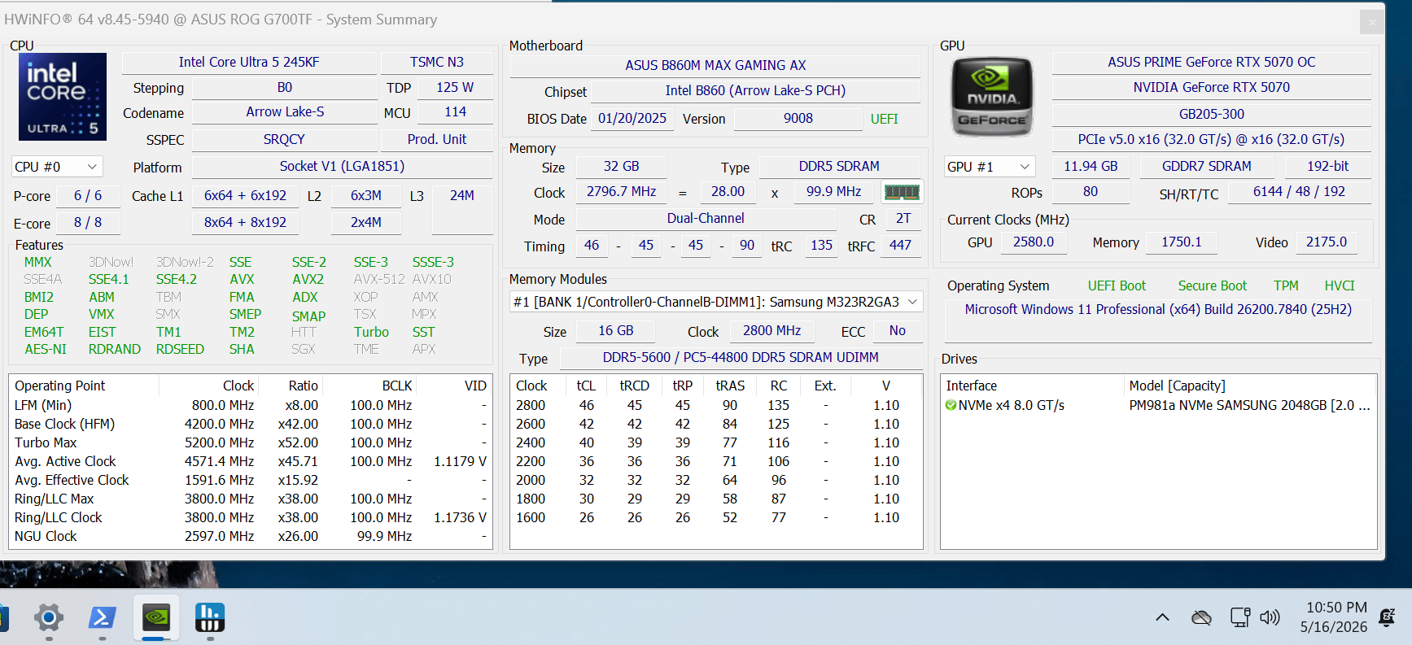Screen dimensions: 1412x645
Task: Click the GPU clock 2580.0 value
Action: click(1034, 242)
